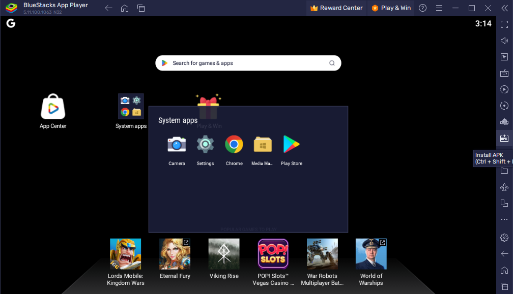Image resolution: width=513 pixels, height=294 pixels.
Task: Click the Install APK icon in the sidebar
Action: pyautogui.click(x=504, y=138)
